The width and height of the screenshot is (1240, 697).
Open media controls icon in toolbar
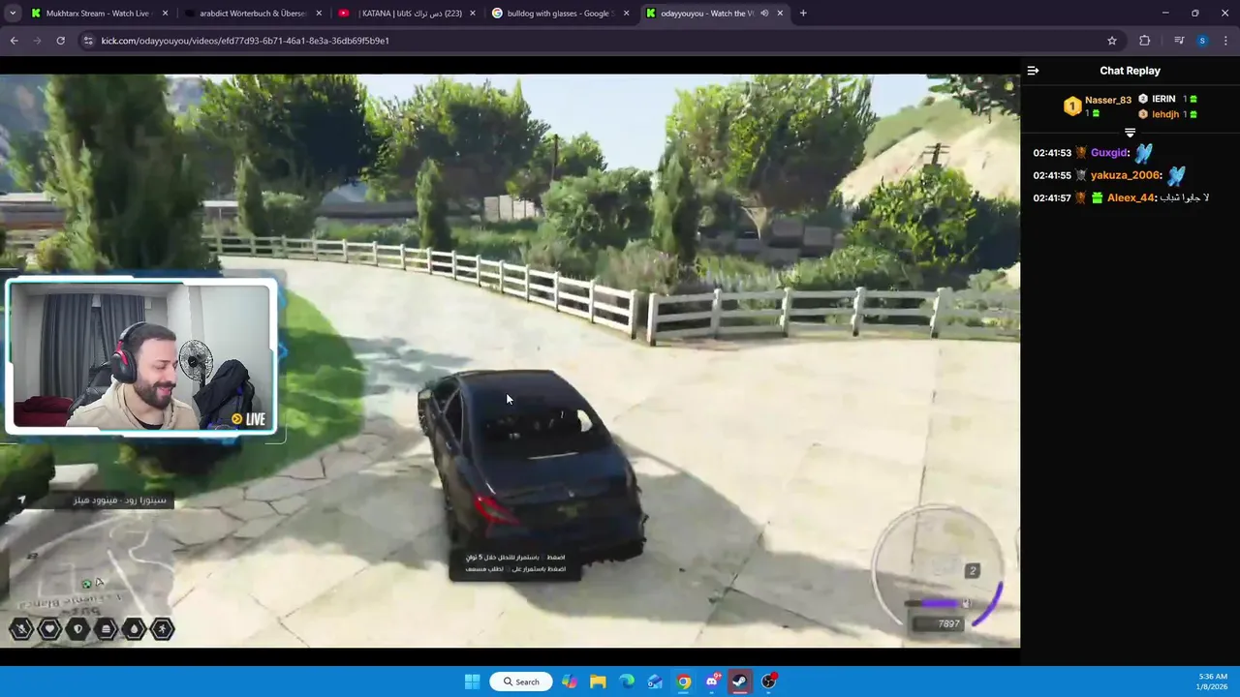click(x=1179, y=41)
